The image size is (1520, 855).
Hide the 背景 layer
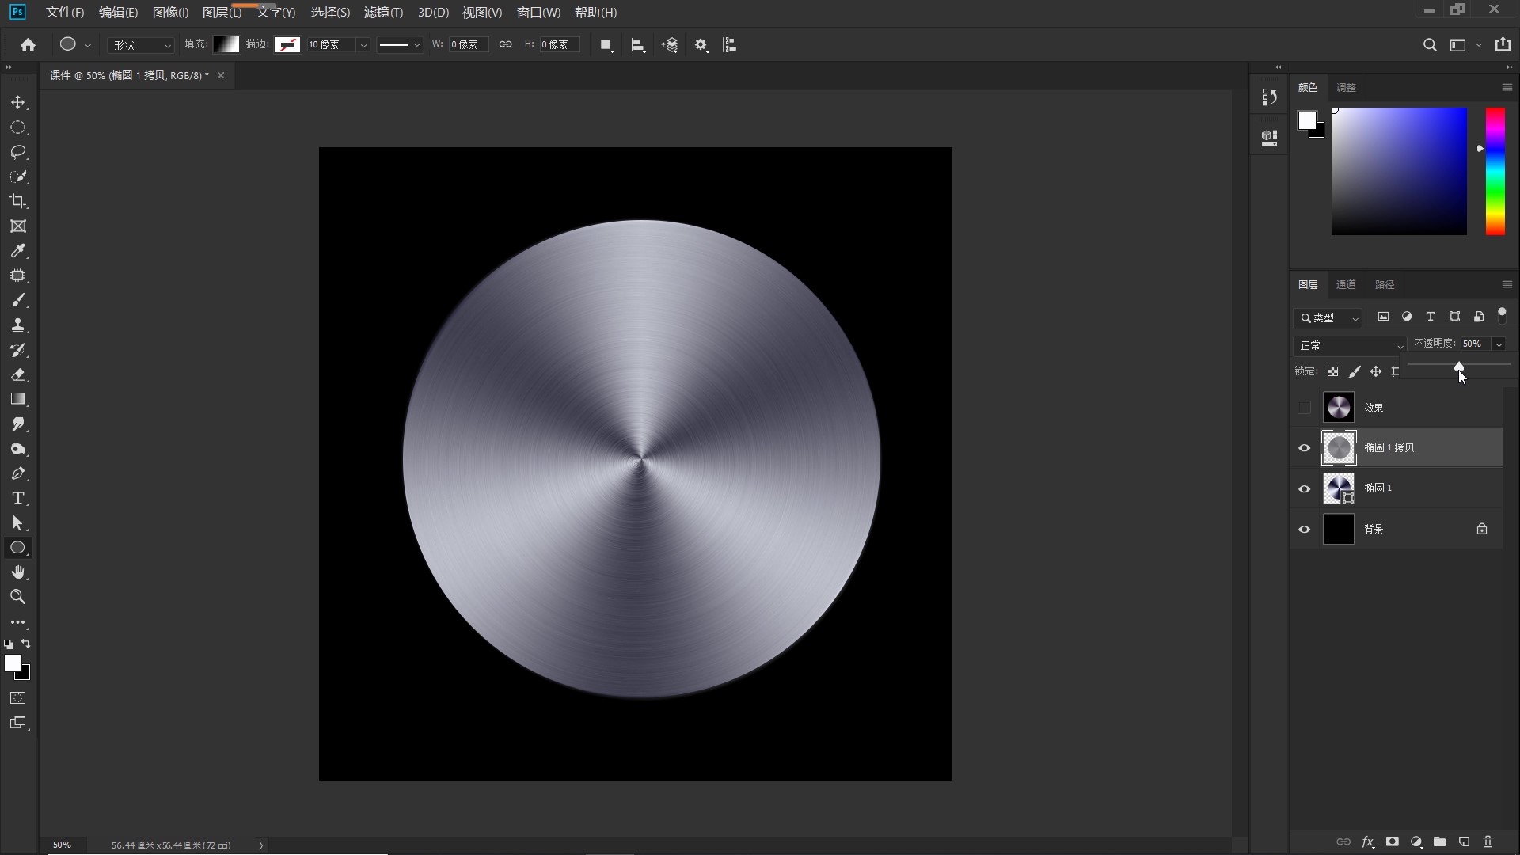point(1305,529)
